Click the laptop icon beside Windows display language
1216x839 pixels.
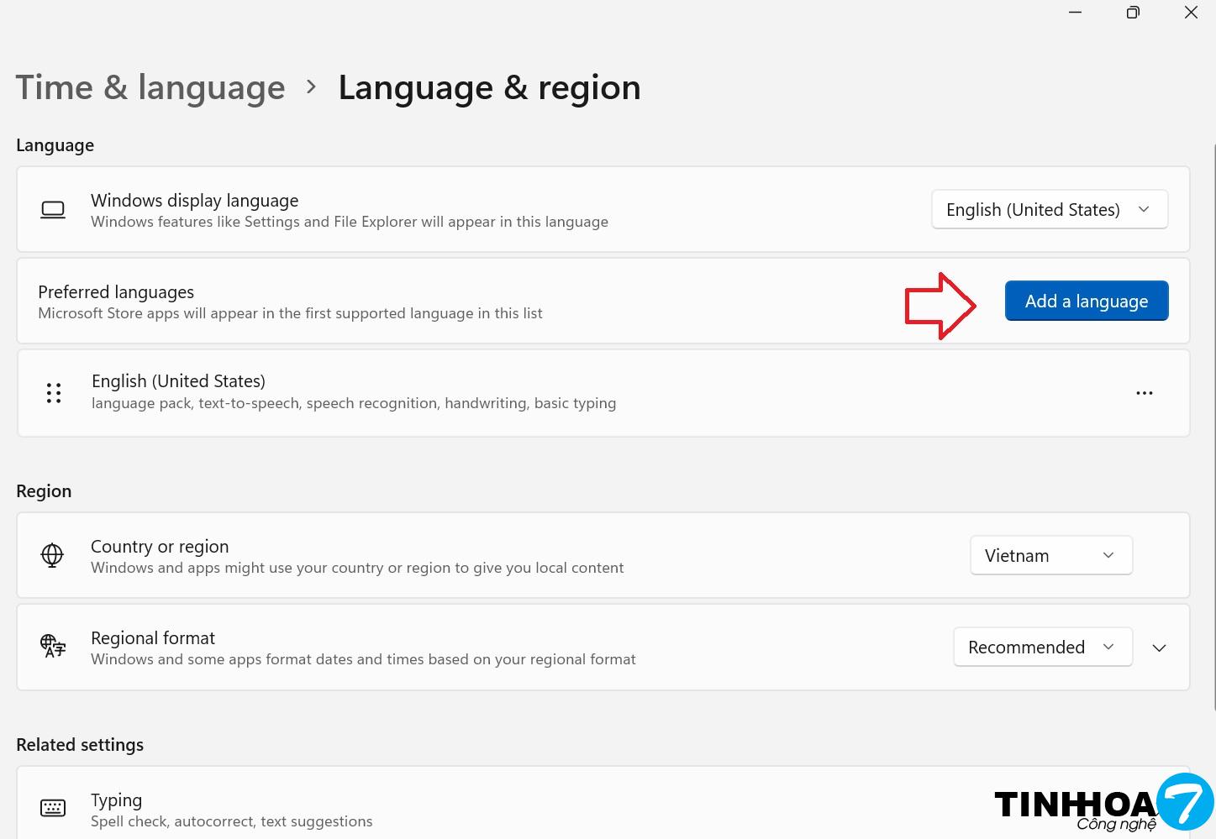coord(53,210)
